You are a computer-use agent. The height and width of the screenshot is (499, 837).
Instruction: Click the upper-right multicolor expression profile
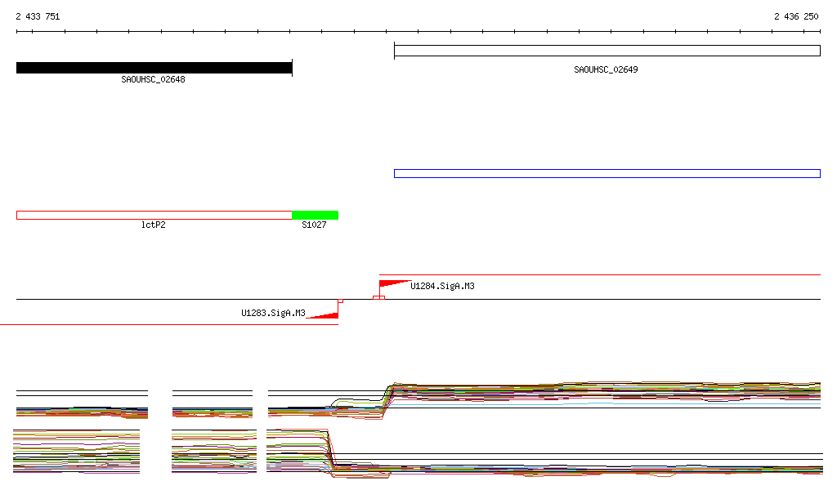click(x=605, y=390)
